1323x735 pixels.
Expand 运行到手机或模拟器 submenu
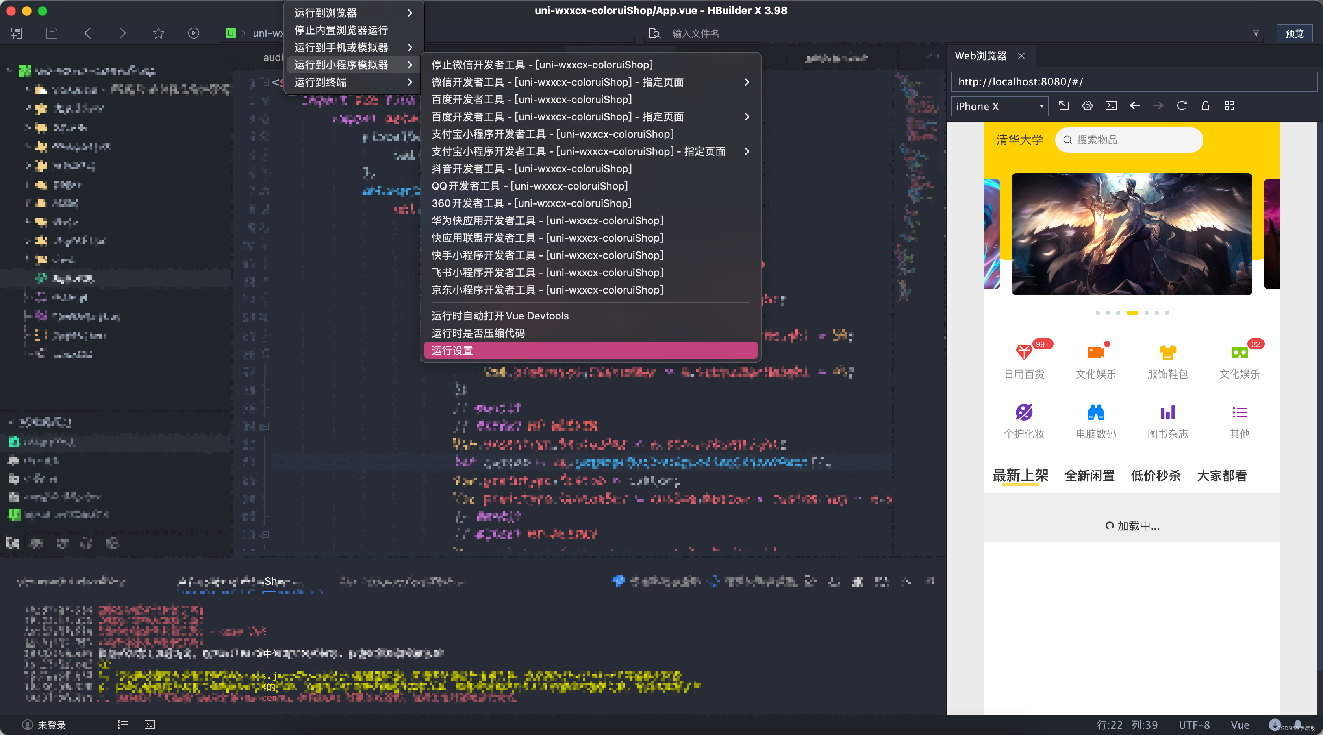pos(353,47)
